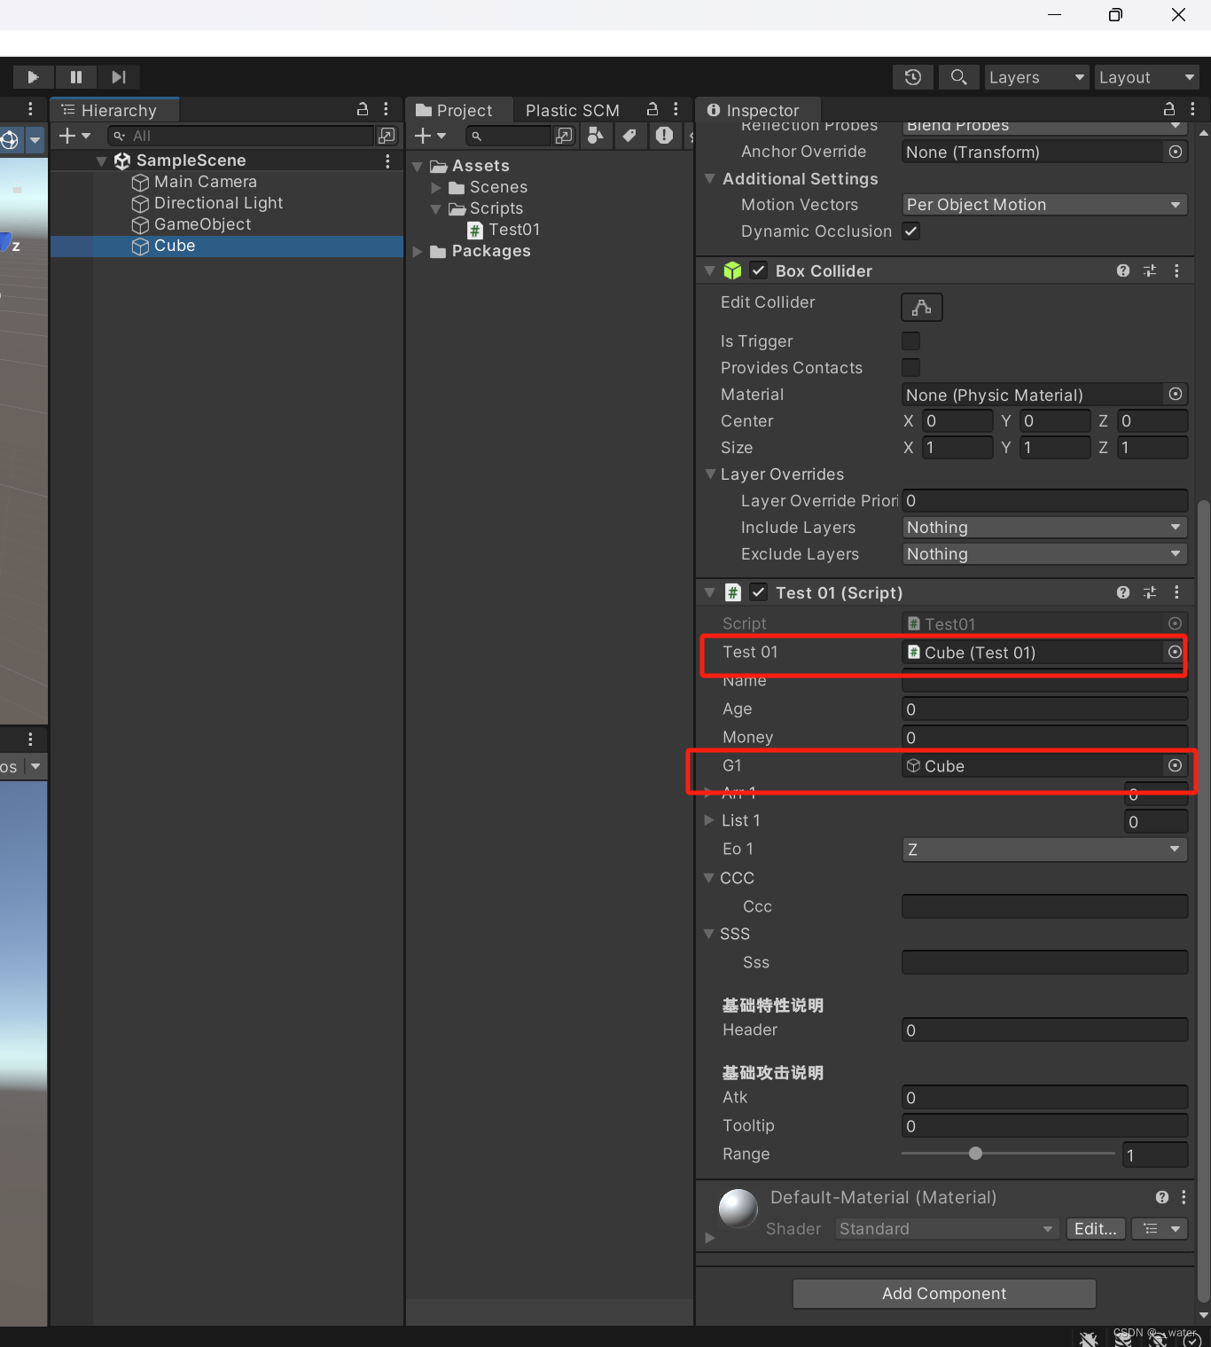Open the Box Collider three-dot menu
Screen dimensions: 1211x1347
(x=1177, y=270)
